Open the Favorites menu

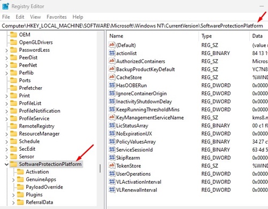[56, 17]
